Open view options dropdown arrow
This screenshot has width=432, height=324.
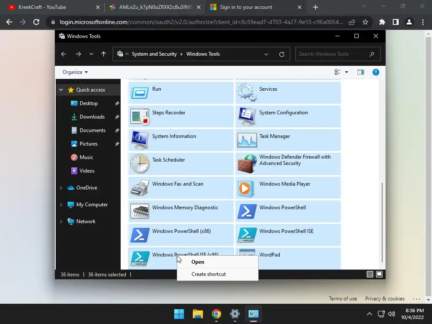point(347,72)
